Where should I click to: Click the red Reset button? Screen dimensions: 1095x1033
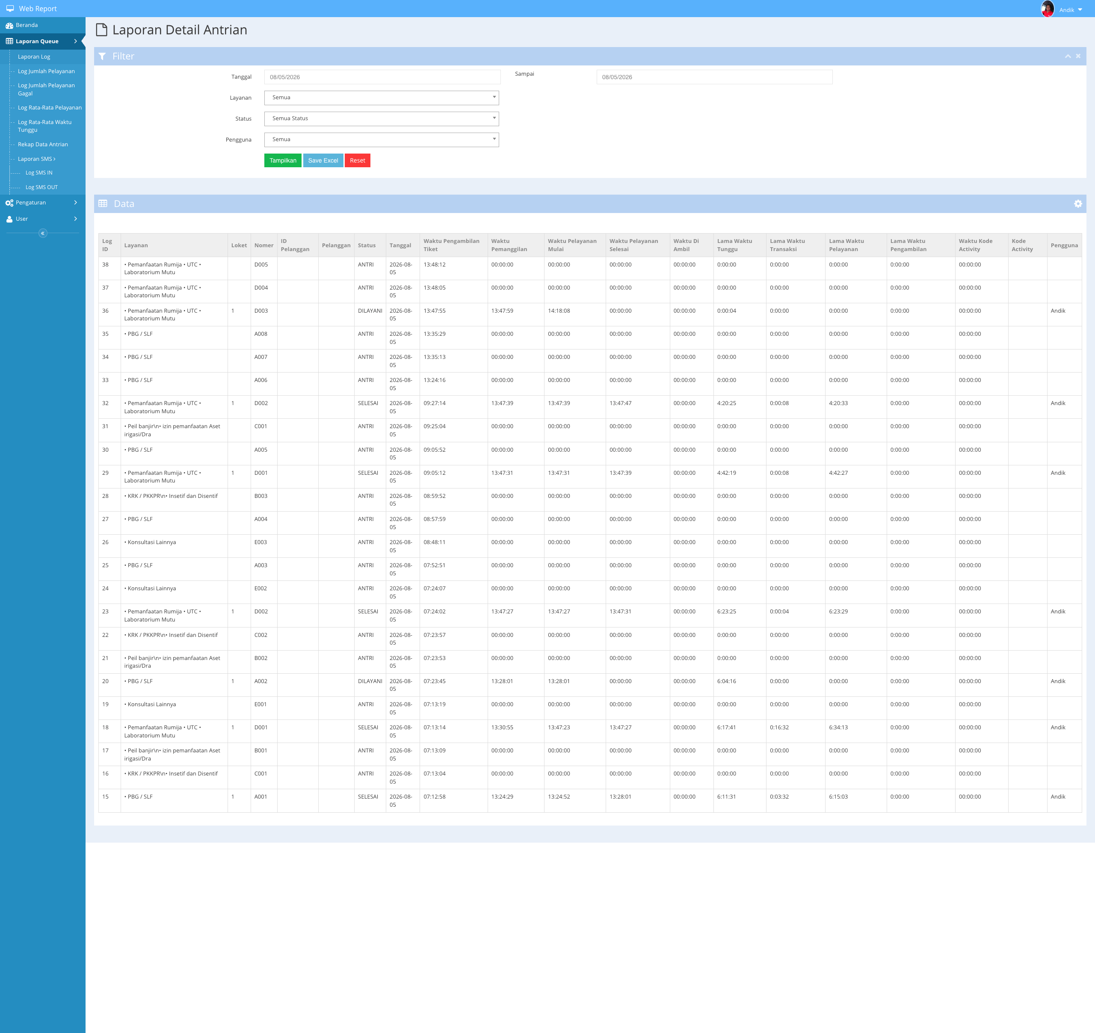(358, 160)
